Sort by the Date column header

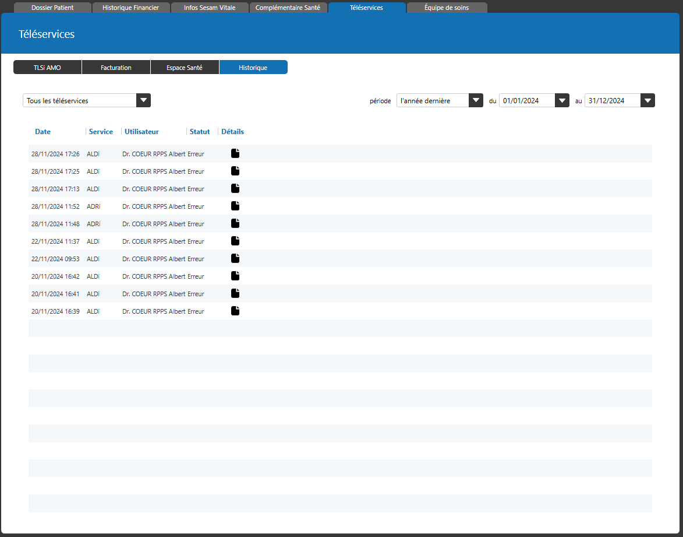[x=43, y=132]
